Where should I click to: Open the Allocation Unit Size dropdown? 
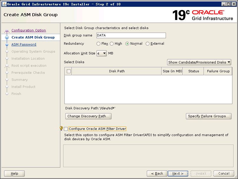(101, 53)
